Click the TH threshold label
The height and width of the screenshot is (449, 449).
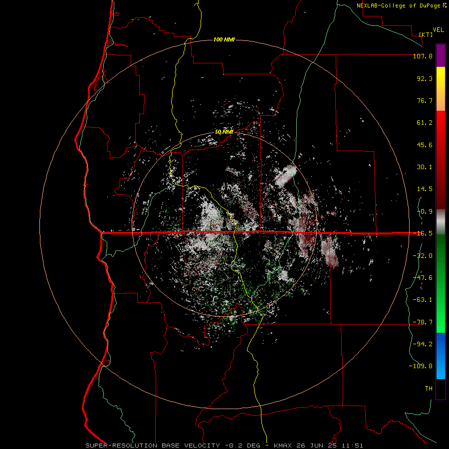coord(429,389)
